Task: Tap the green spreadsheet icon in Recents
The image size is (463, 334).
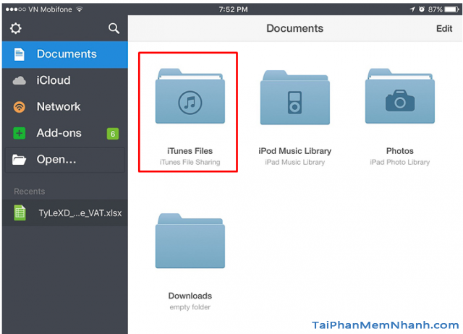Action: [x=20, y=213]
